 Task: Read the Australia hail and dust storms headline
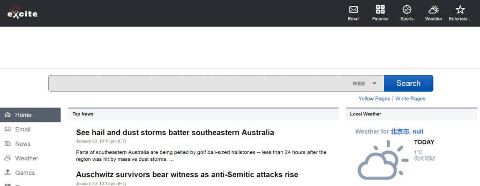[175, 133]
